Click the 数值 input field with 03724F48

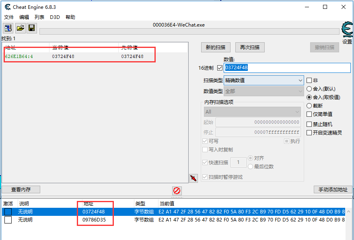287,68
